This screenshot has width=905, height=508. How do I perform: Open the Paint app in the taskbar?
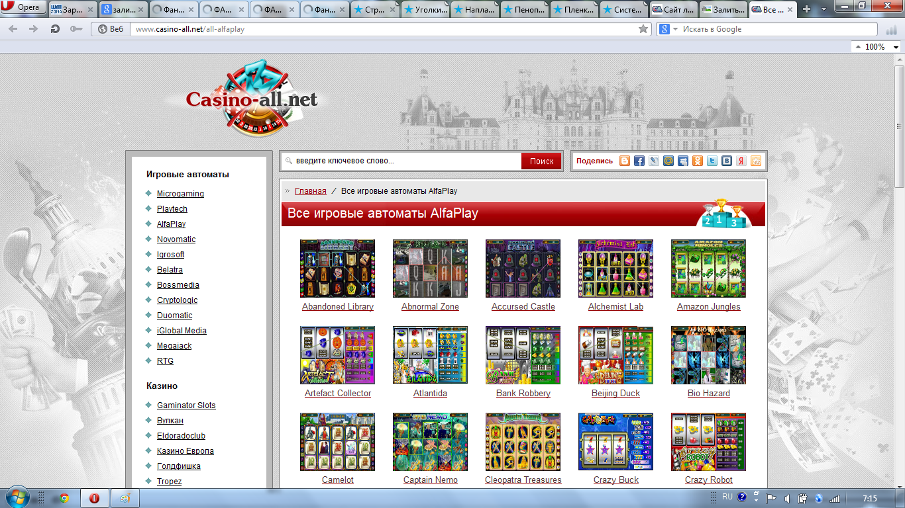[125, 498]
